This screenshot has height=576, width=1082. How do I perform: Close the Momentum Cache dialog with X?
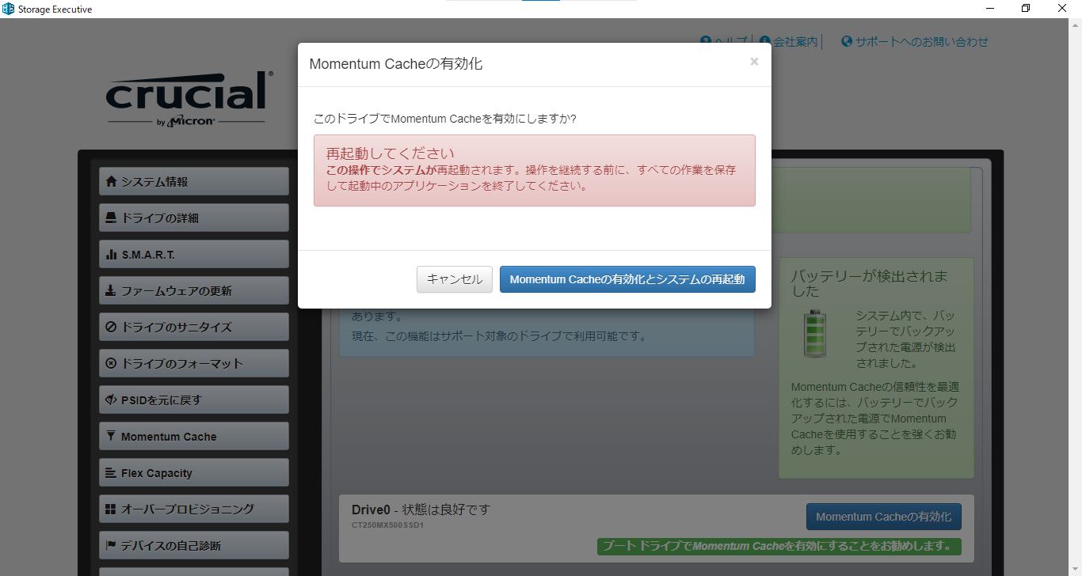[x=754, y=62]
